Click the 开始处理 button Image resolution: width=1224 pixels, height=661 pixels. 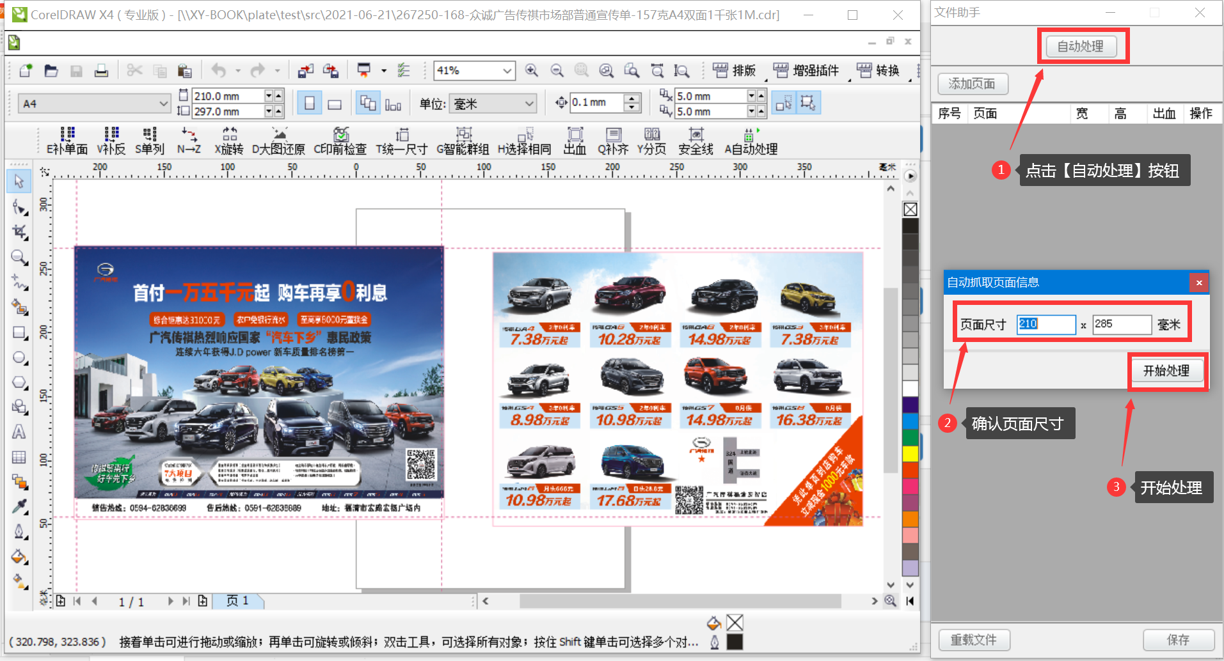[1167, 371]
